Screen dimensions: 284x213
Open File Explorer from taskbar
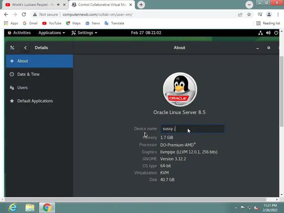coord(30,207)
